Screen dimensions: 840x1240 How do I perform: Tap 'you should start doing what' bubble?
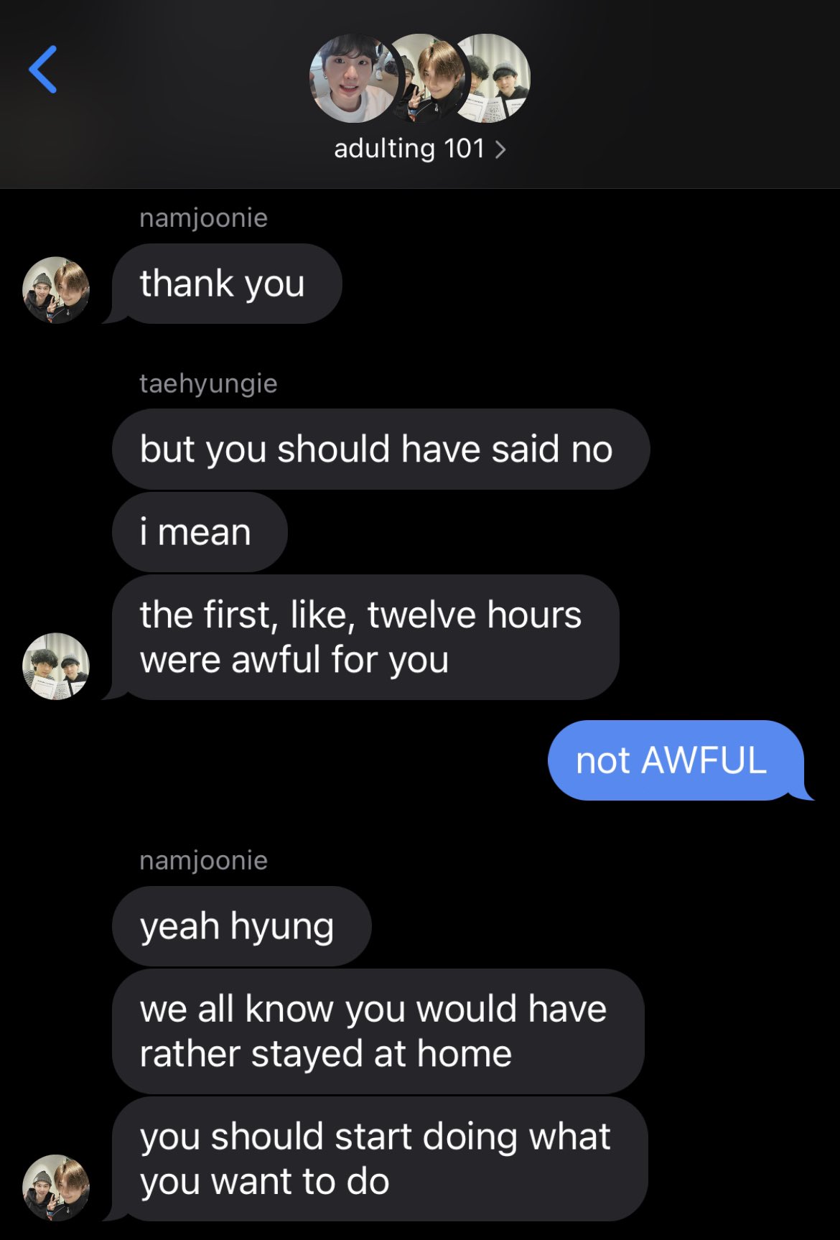[380, 1159]
